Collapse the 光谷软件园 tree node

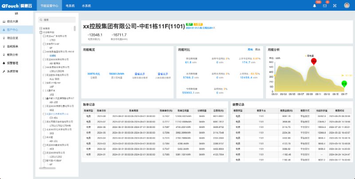tap(41, 32)
